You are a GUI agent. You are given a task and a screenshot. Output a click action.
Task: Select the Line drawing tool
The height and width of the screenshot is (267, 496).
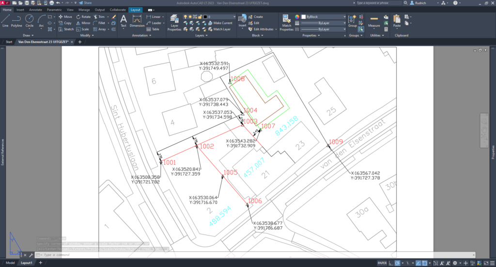pyautogui.click(x=5, y=20)
